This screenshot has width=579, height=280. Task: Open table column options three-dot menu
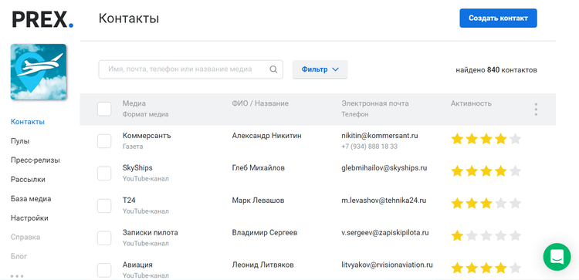click(536, 110)
